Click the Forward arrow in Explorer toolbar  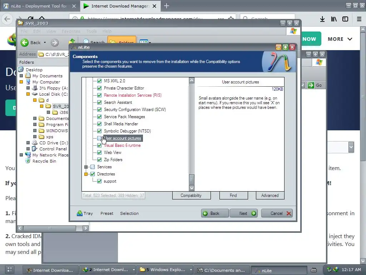coord(55,43)
